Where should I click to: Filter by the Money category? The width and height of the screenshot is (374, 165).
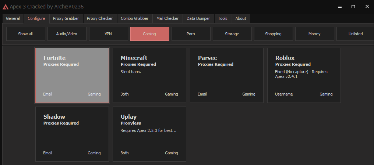point(314,34)
